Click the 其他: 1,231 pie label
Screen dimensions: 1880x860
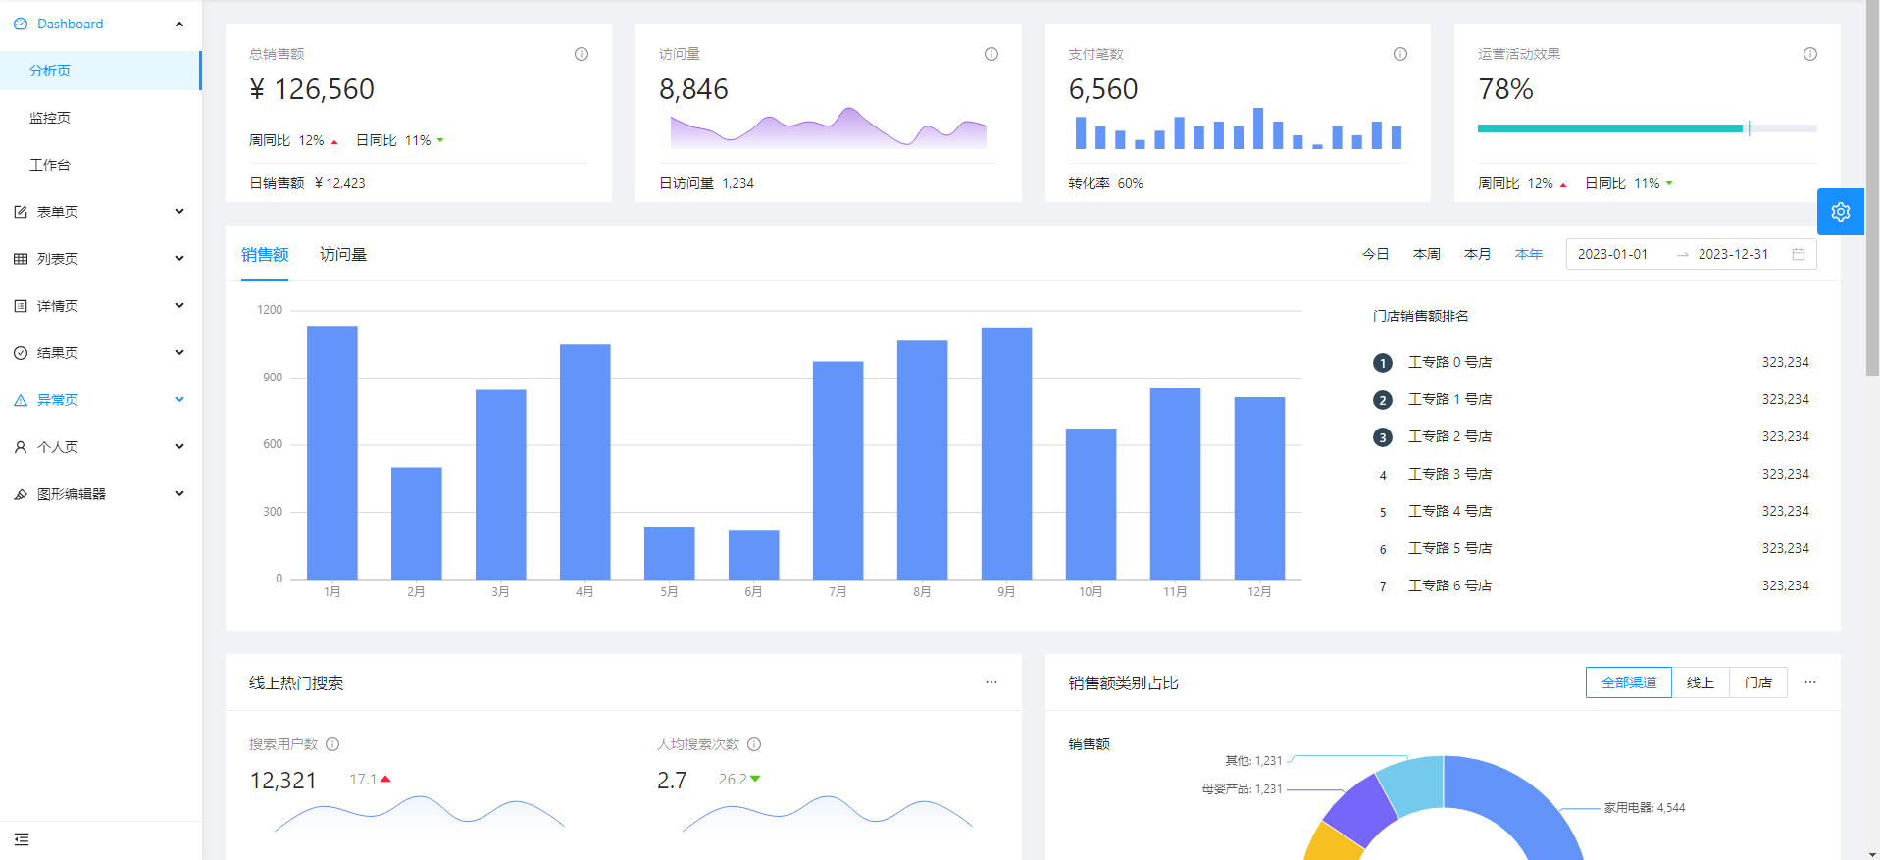click(1253, 760)
